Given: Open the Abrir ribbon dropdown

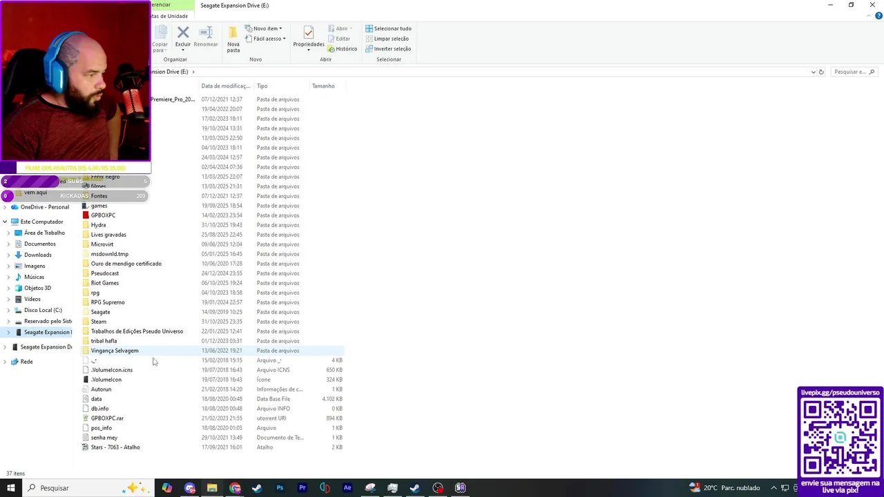Looking at the screenshot, I should (x=340, y=28).
